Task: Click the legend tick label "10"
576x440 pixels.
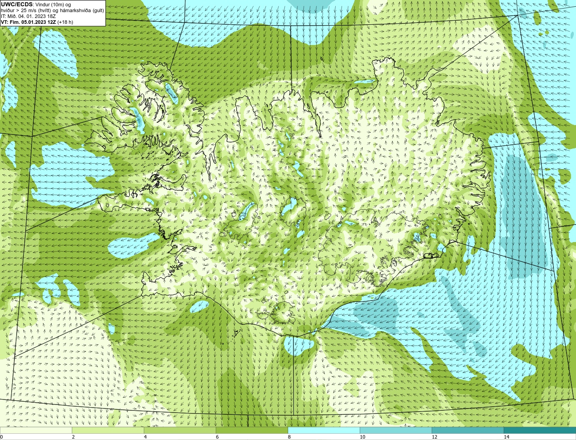Action: [x=362, y=437]
